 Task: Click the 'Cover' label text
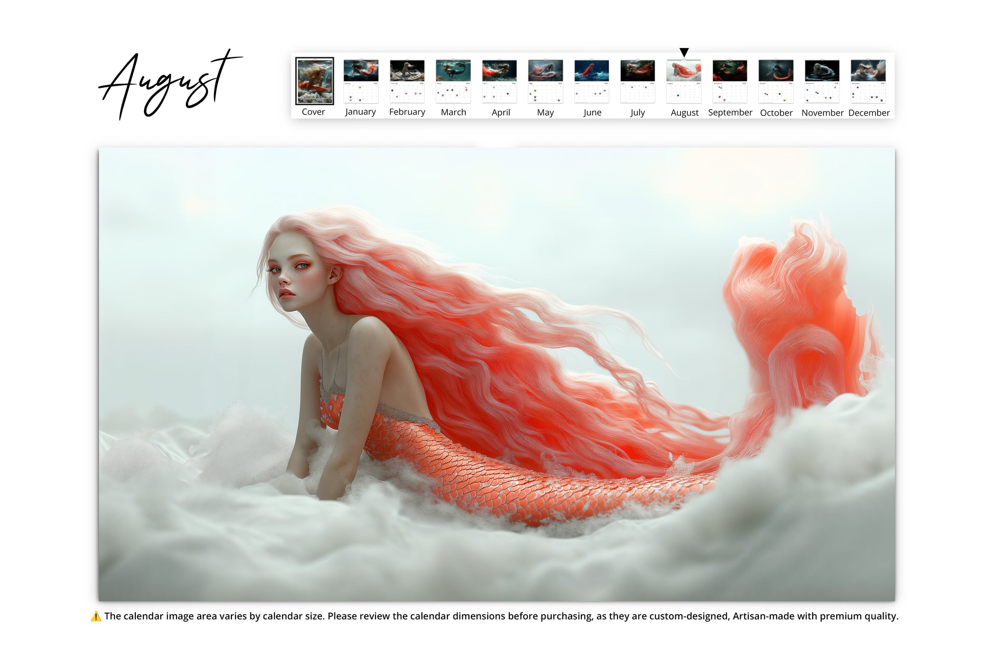[x=313, y=112]
